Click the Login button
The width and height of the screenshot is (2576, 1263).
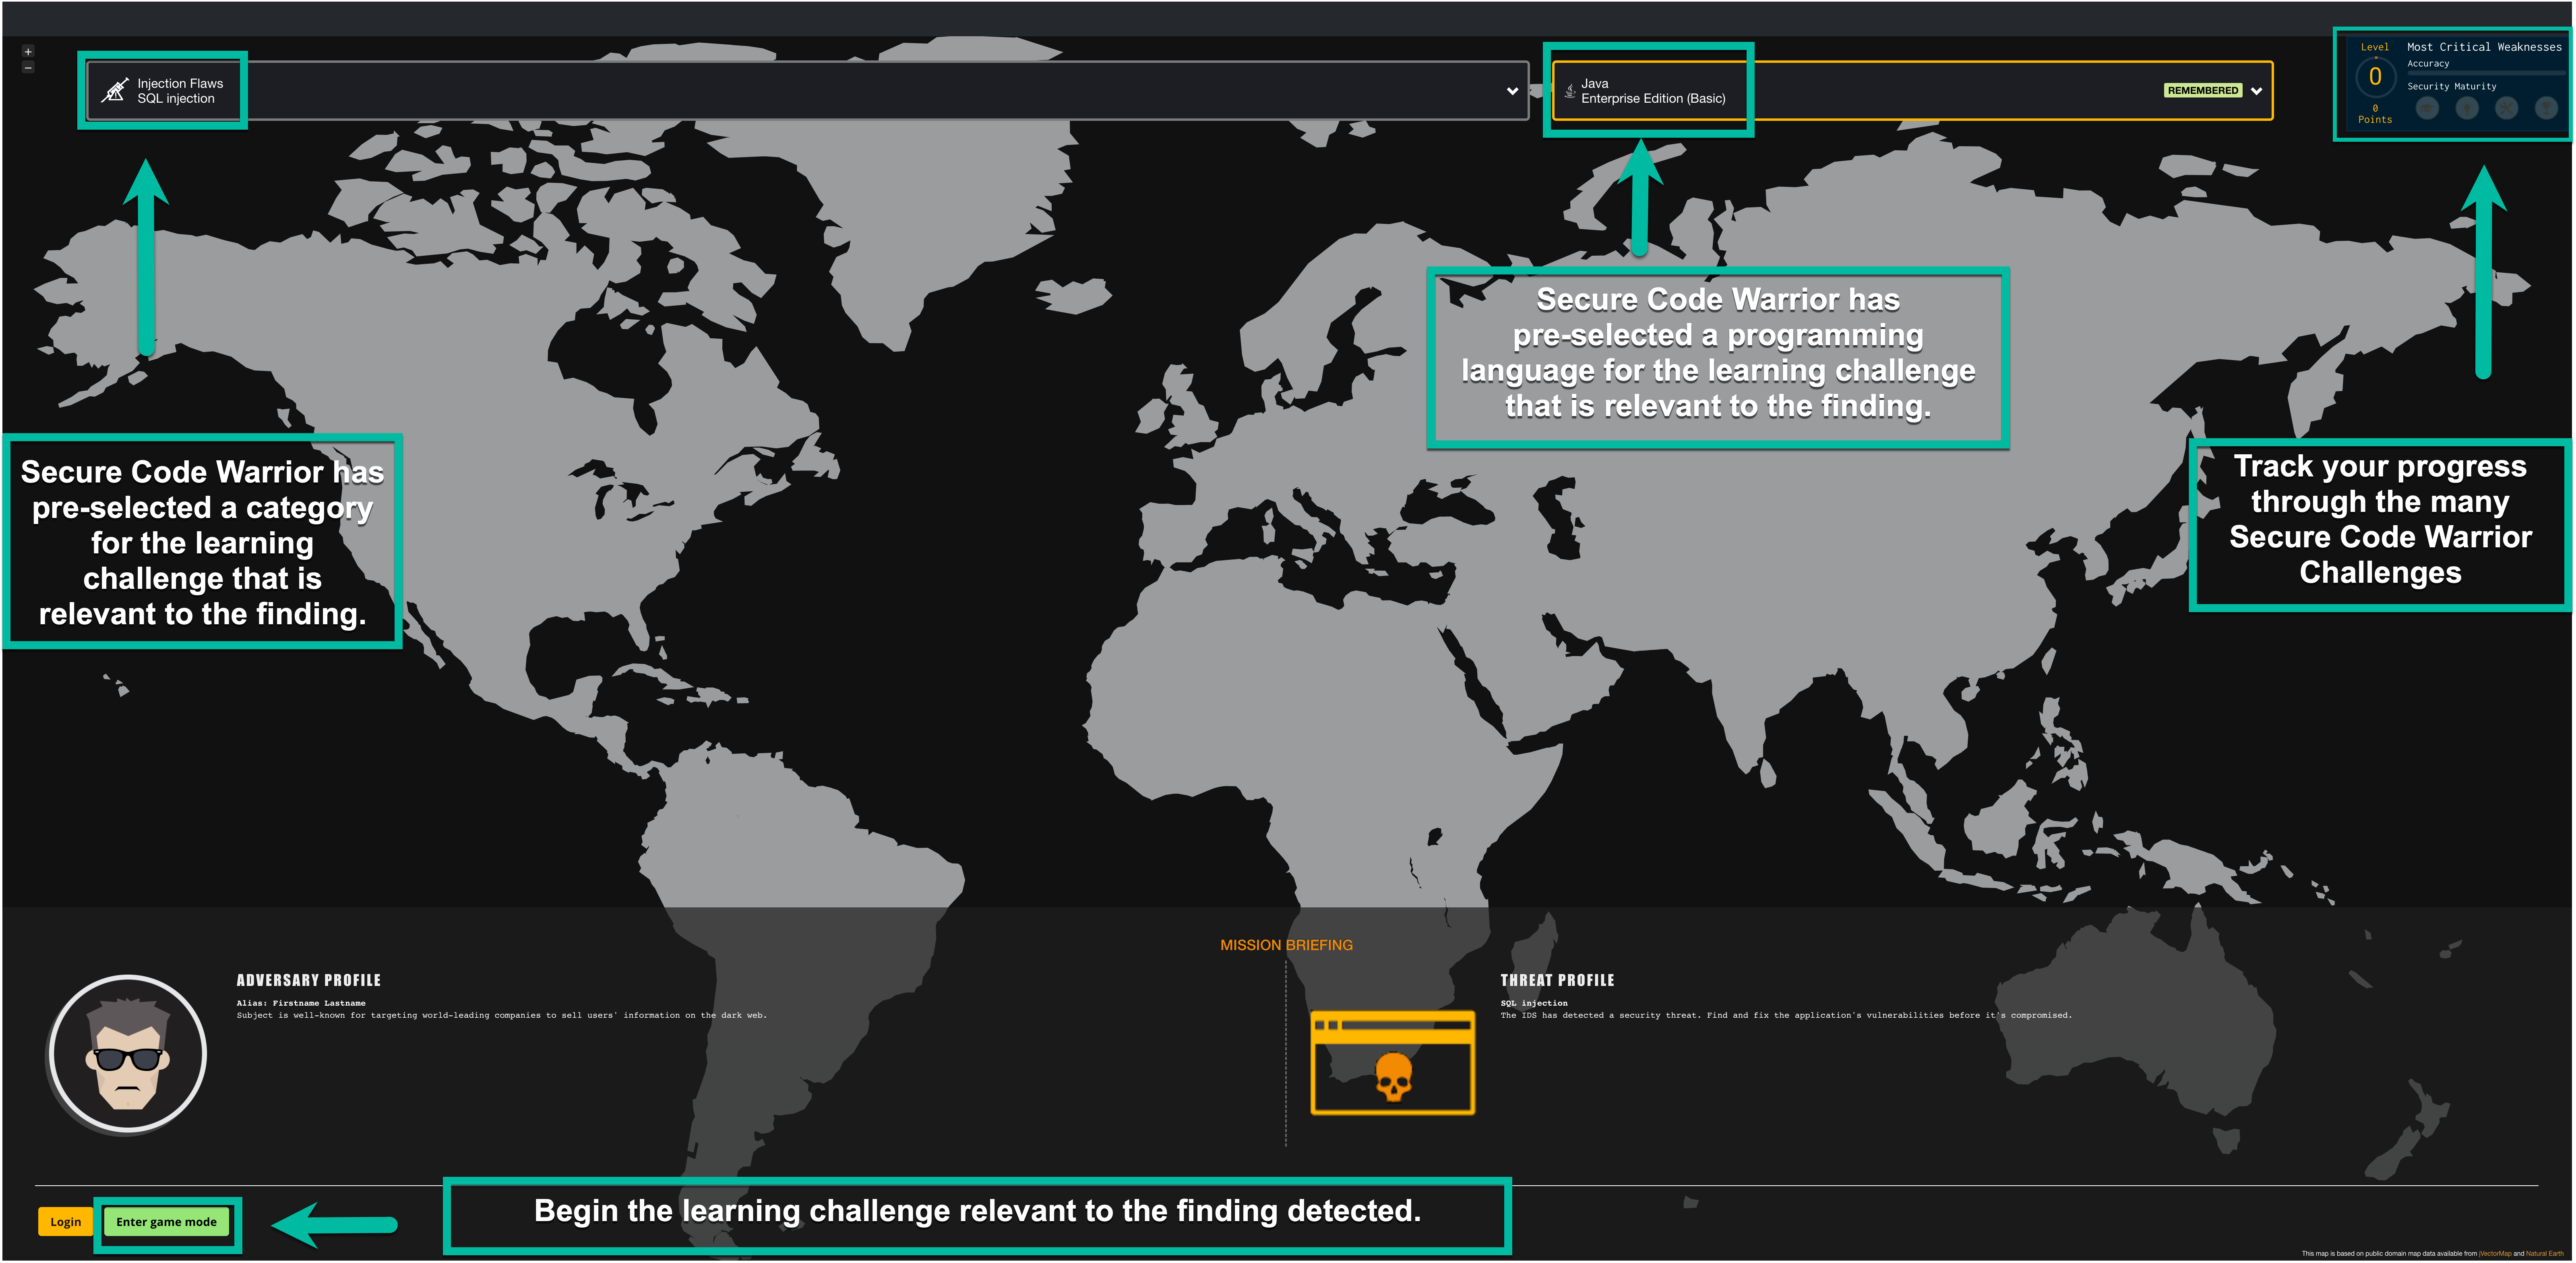(66, 1221)
